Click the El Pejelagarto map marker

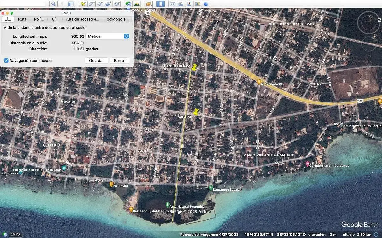[259, 82]
